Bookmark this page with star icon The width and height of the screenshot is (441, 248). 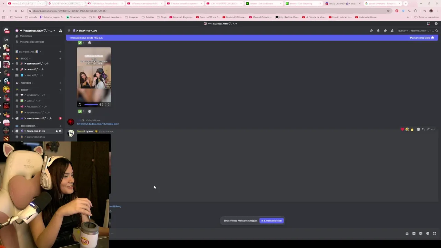pos(388,11)
